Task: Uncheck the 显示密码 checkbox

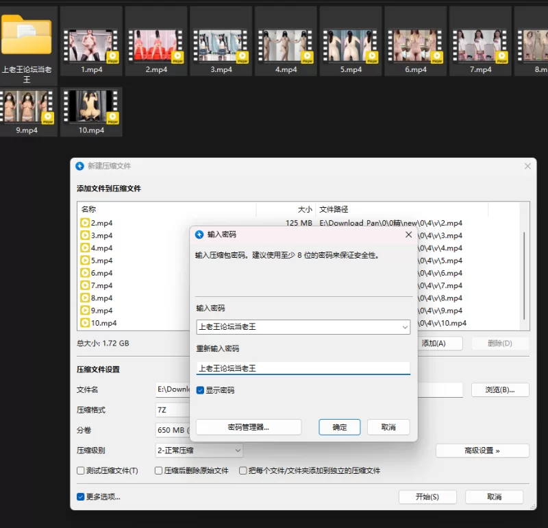Action: [200, 390]
